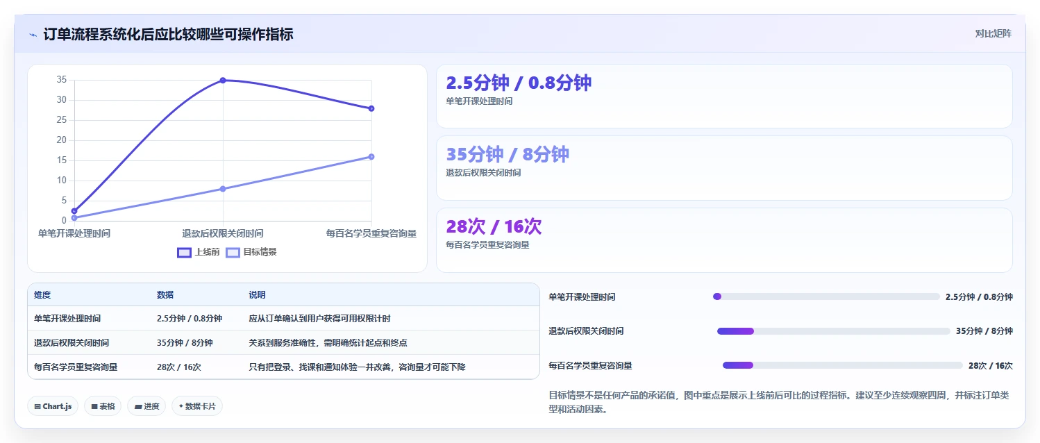Click the 上线前 point at 28
Image resolution: width=1040 pixels, height=443 pixels.
371,108
